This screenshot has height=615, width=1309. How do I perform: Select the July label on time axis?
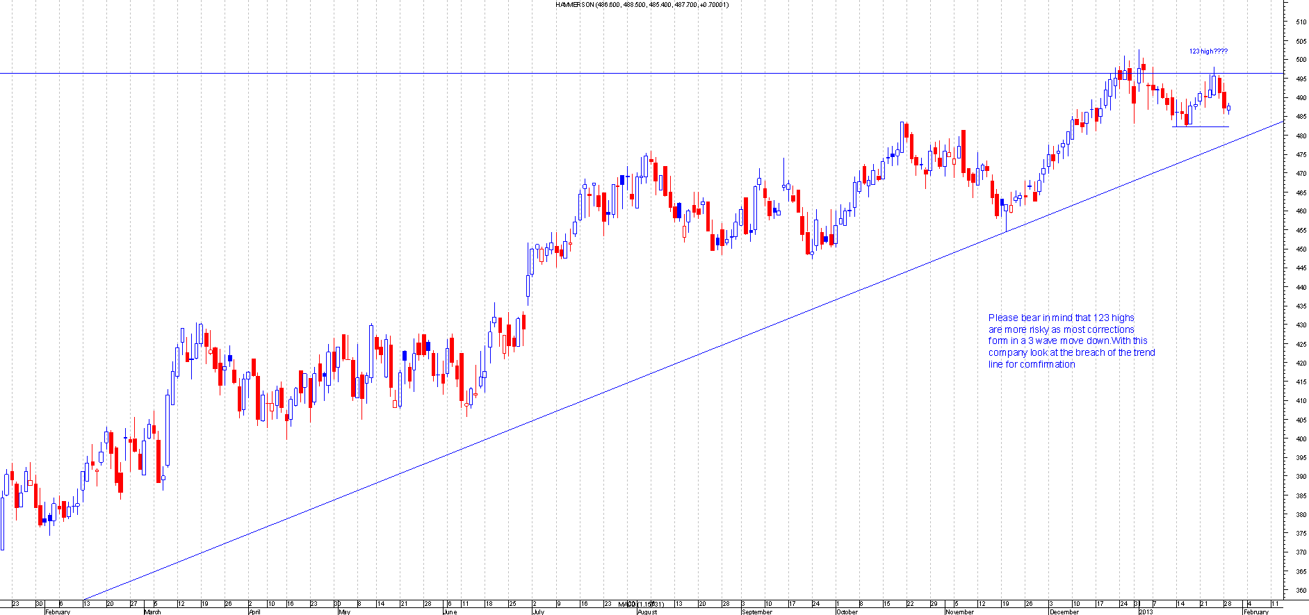pos(538,612)
